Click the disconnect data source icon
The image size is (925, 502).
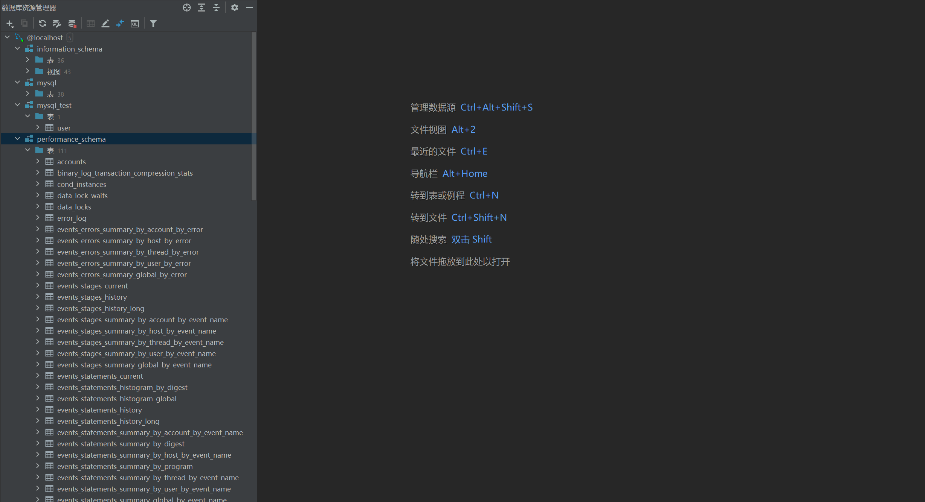(72, 23)
